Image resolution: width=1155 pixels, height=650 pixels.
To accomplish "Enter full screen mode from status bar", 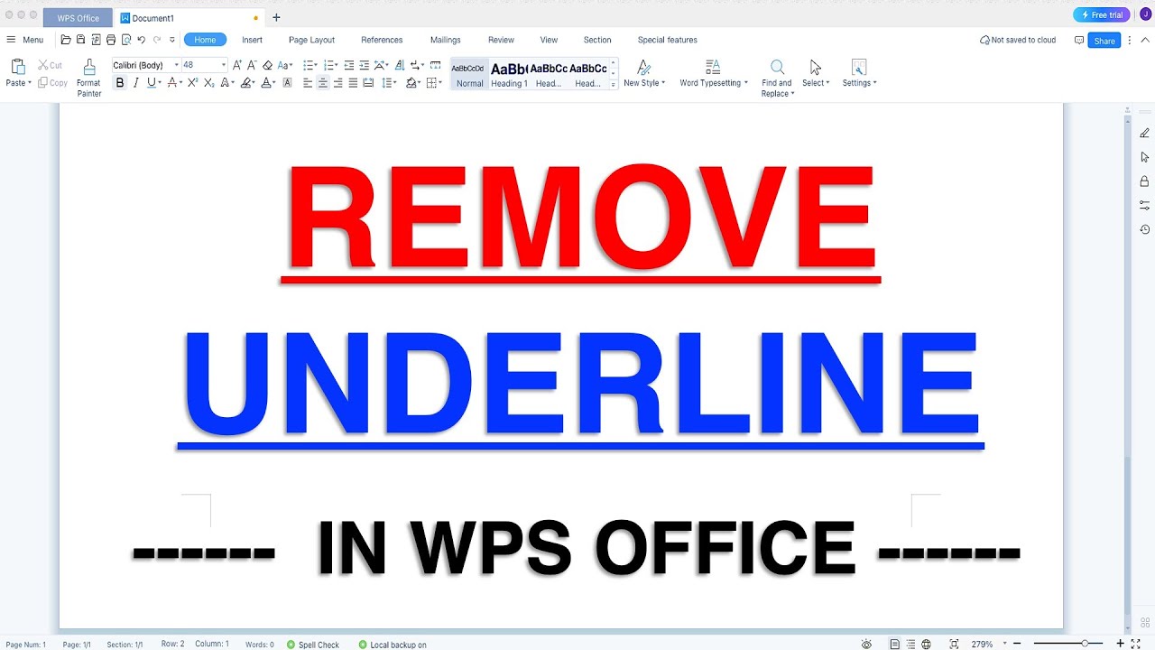I will pyautogui.click(x=1136, y=645).
